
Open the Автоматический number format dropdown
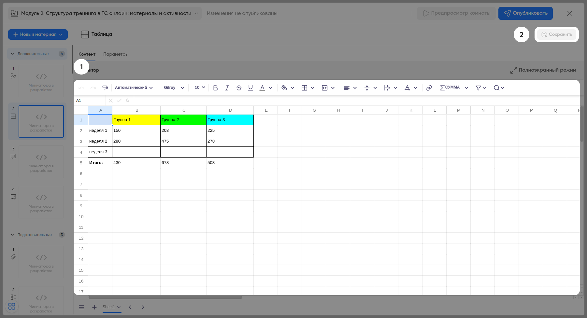134,88
